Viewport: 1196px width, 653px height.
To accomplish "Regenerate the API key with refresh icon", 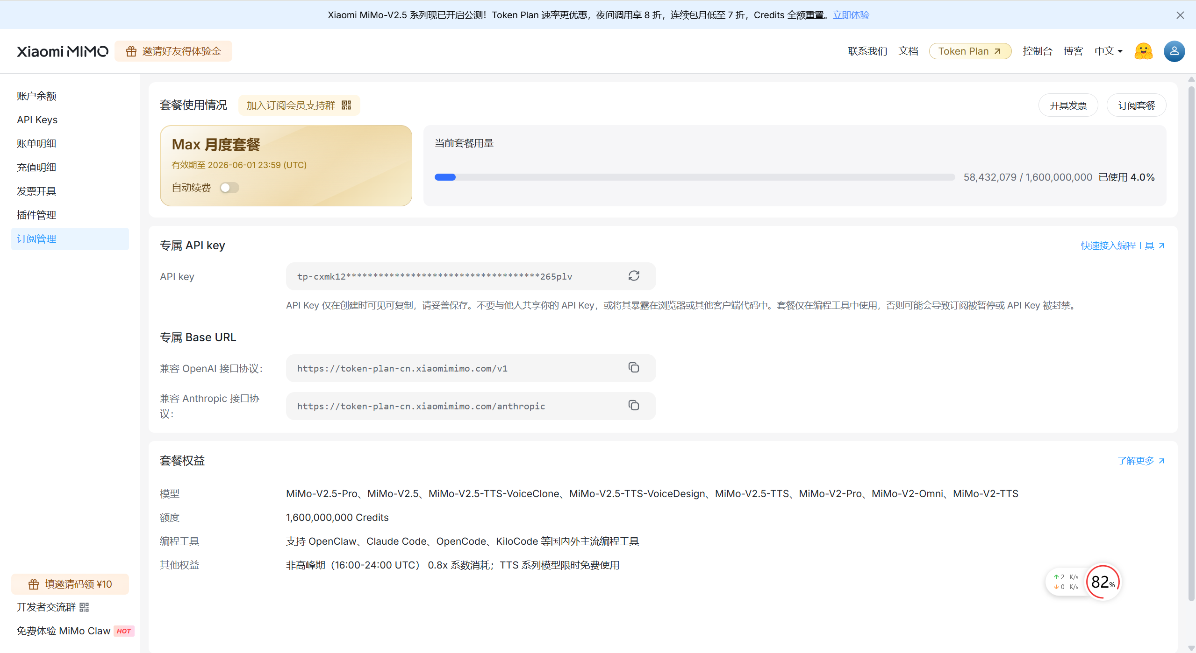I will (x=634, y=276).
